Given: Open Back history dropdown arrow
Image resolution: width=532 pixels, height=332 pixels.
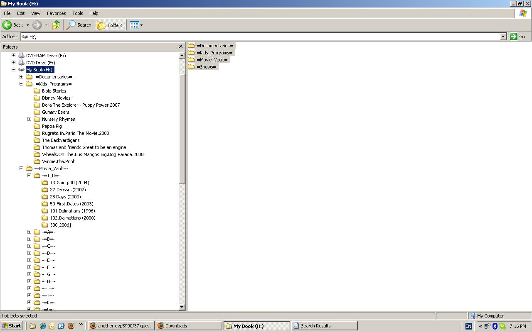Looking at the screenshot, I should point(27,25).
